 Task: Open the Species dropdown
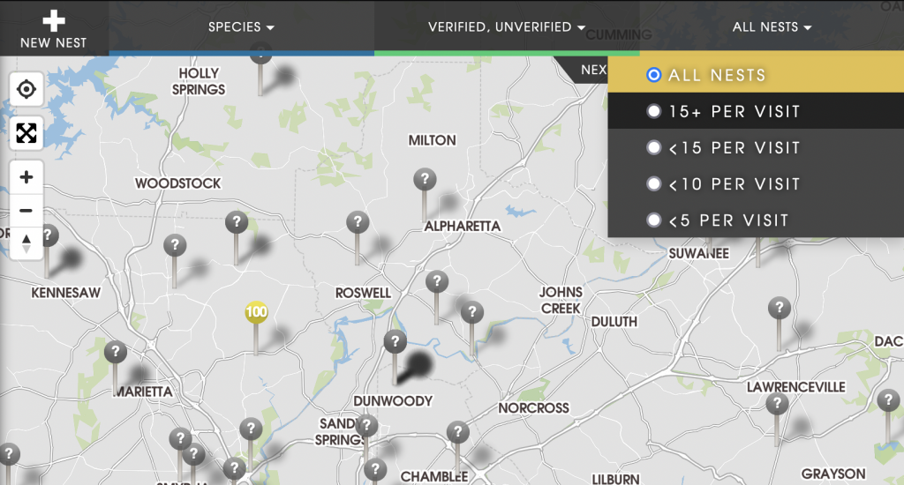[241, 27]
